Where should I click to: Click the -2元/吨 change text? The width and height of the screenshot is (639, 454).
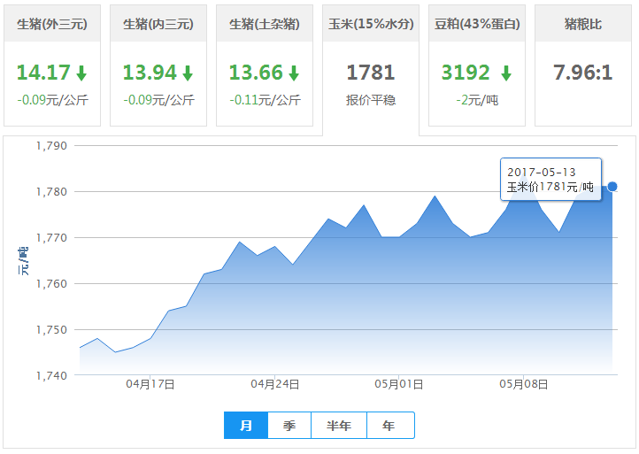(x=477, y=100)
